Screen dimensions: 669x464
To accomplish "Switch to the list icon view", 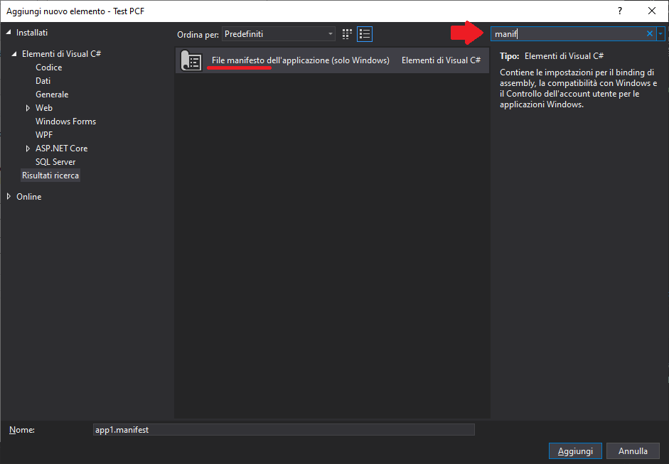I will (365, 33).
